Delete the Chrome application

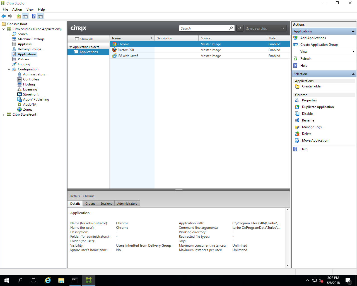coord(306,134)
